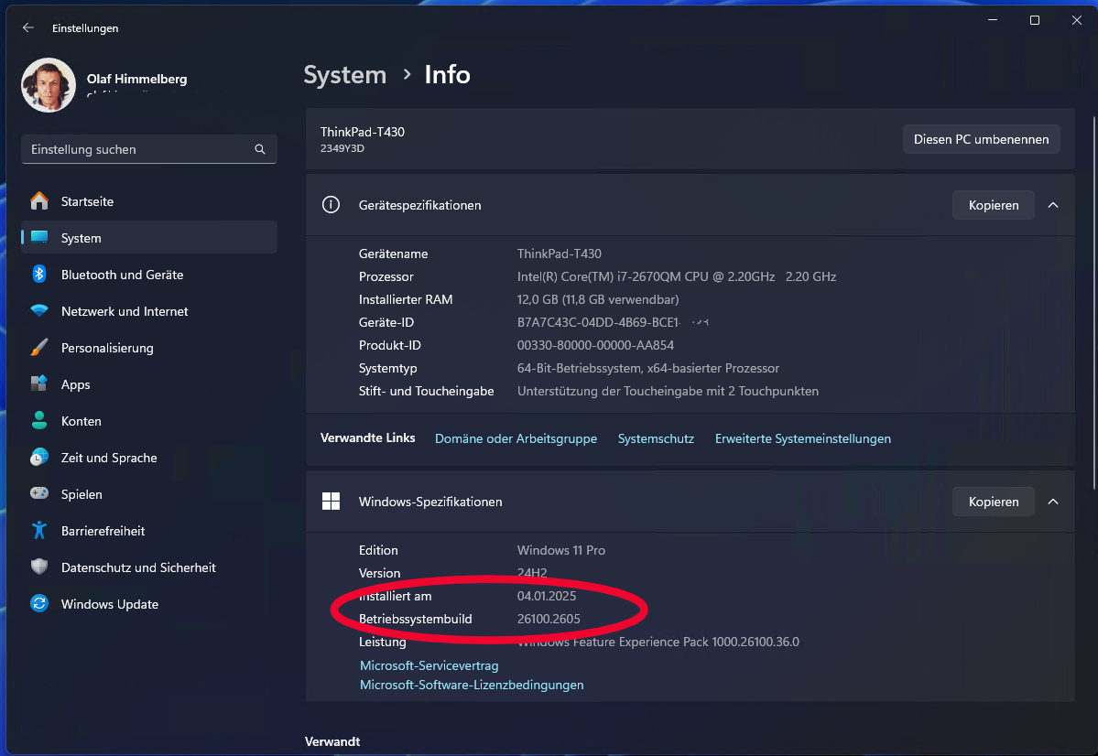Select the System monitor icon
1098x756 pixels.
click(39, 237)
